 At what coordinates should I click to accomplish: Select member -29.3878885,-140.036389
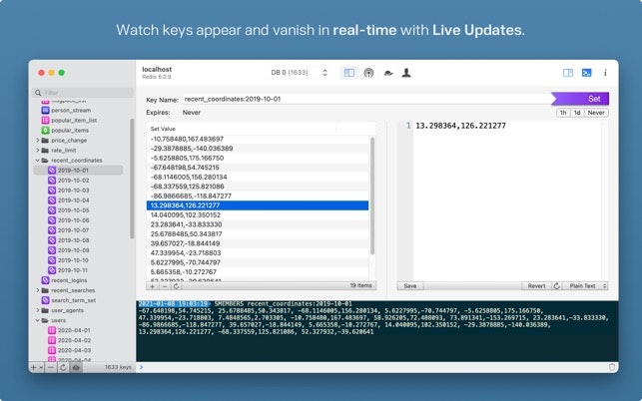(258, 149)
